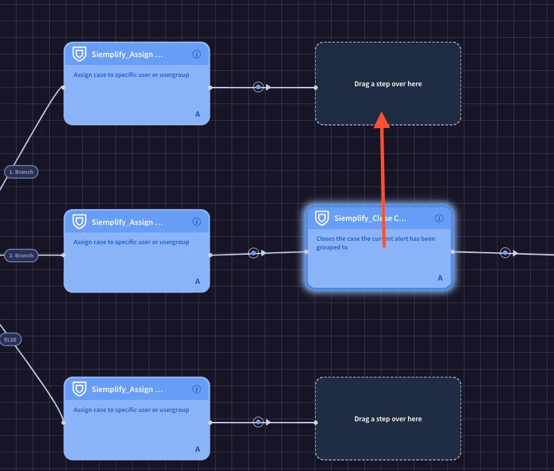Select the Siemplify_Close C... step title
The image size is (554, 471).
[x=370, y=218]
